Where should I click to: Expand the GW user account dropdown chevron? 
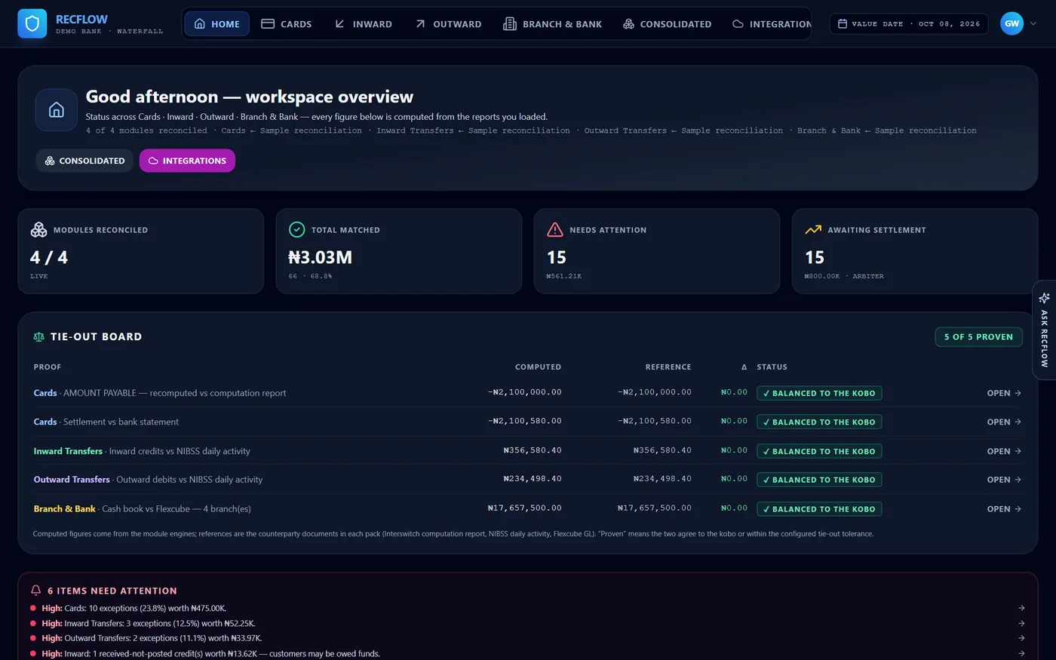[x=1033, y=23]
